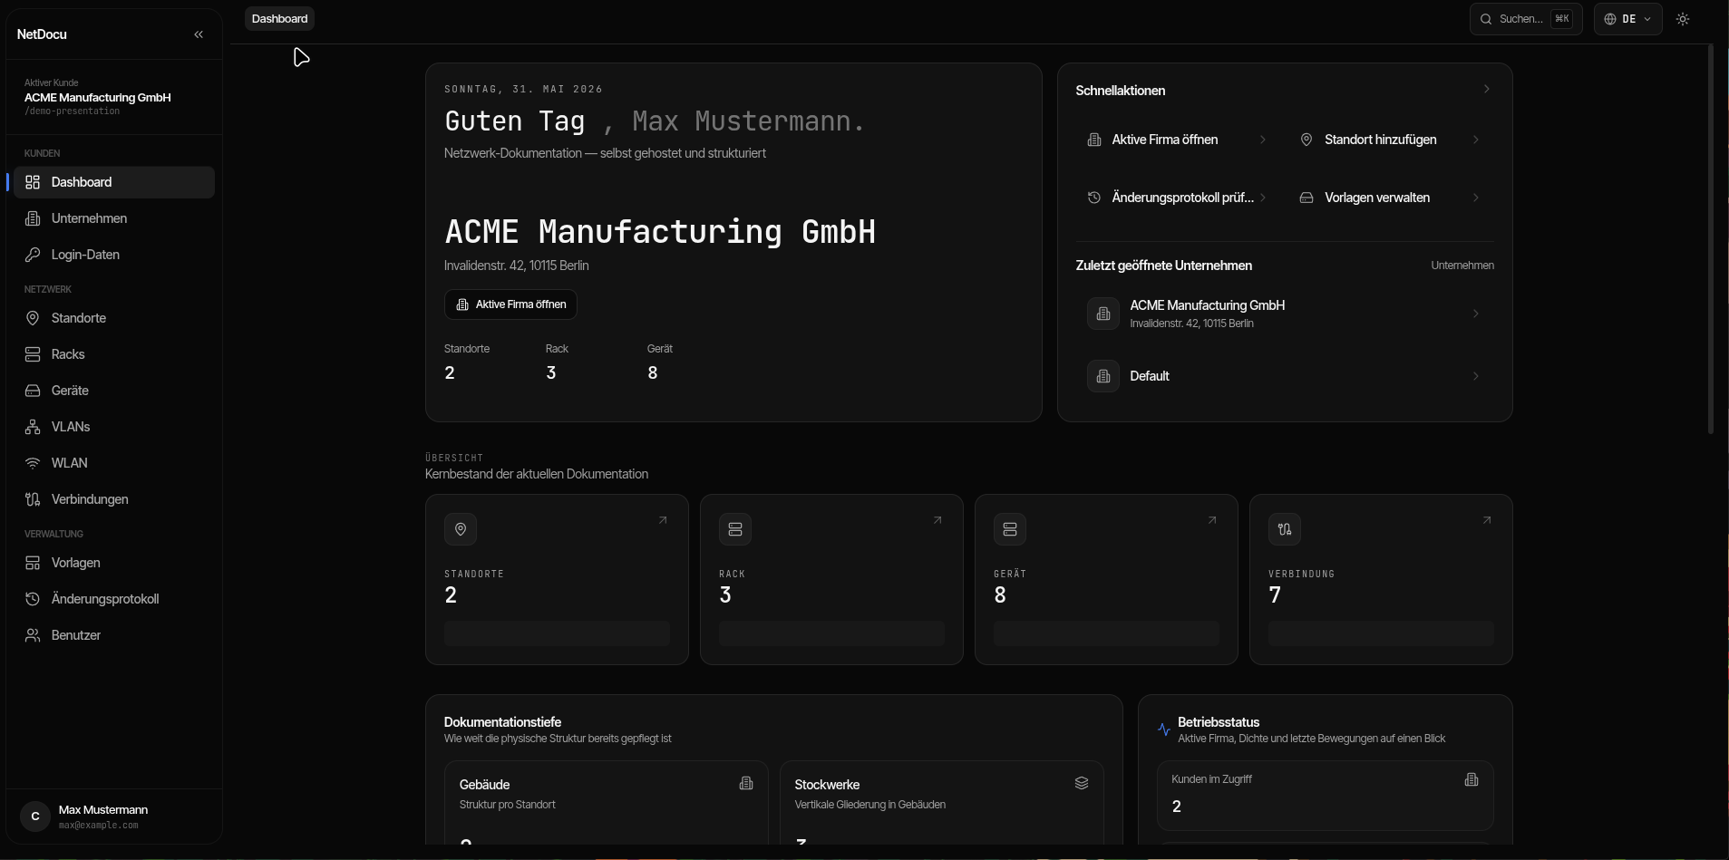Click the Stockwerke layers icon
Viewport: 1729px width, 860px height.
[1082, 783]
